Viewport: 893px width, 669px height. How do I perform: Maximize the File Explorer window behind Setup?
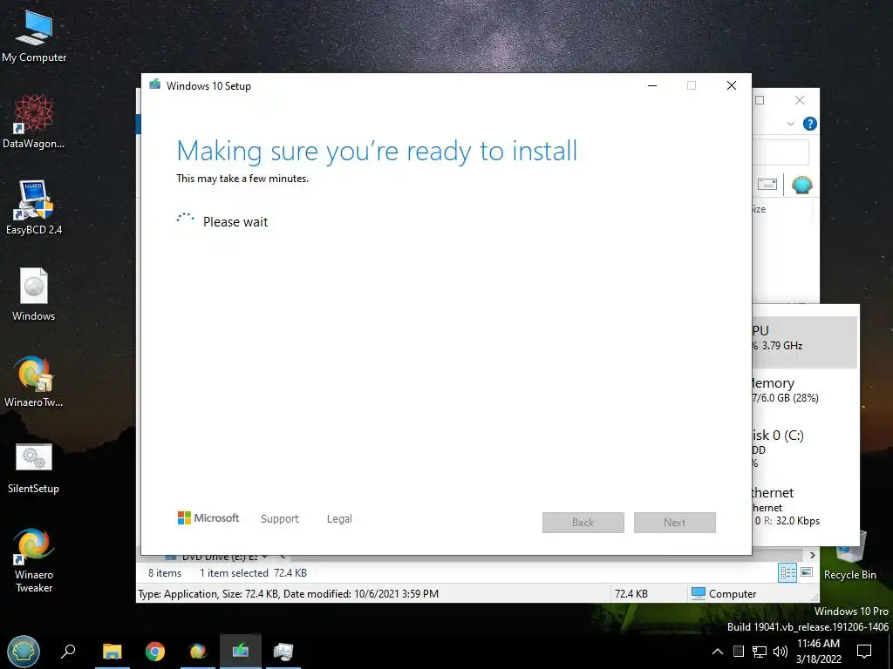pos(760,100)
